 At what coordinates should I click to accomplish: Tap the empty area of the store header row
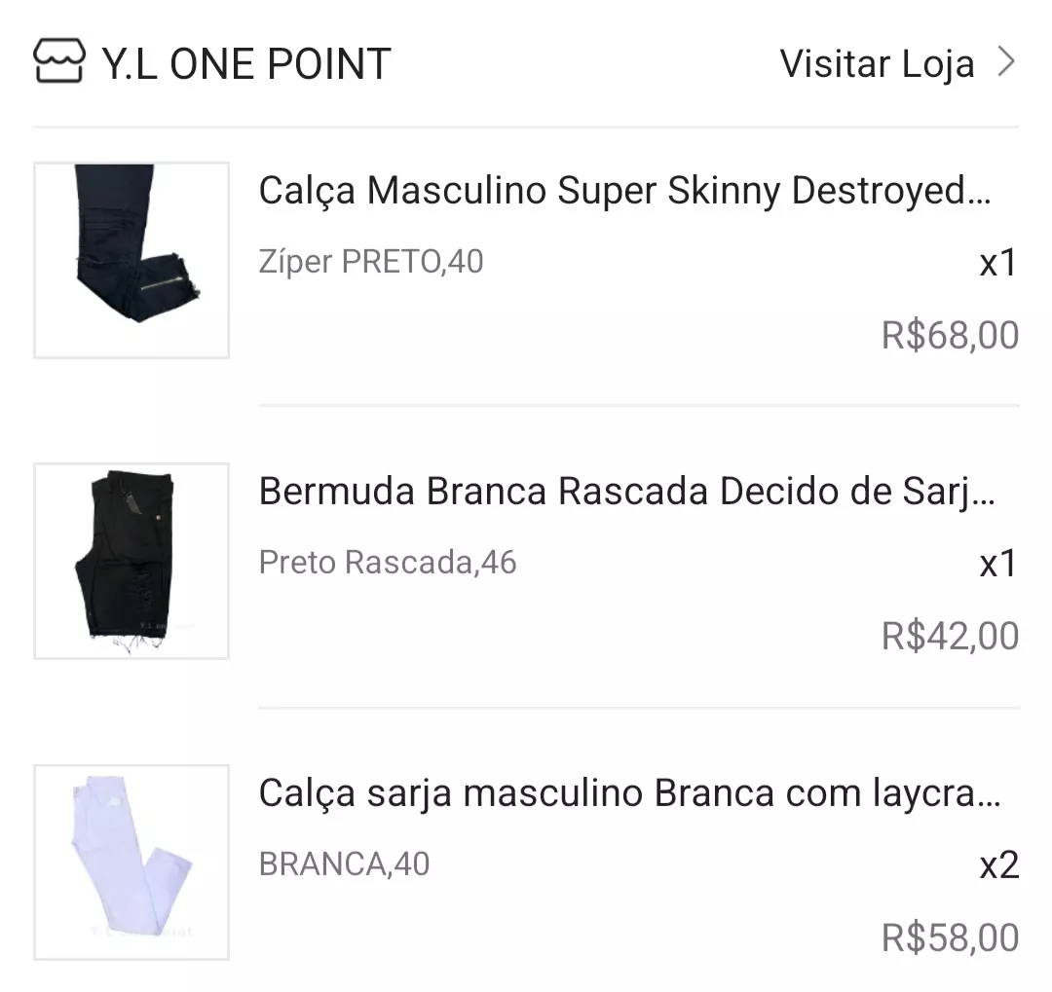(x=584, y=64)
